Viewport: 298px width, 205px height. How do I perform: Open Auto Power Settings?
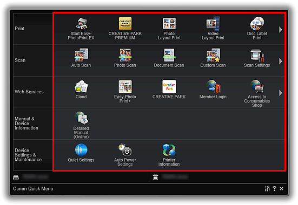point(125,155)
